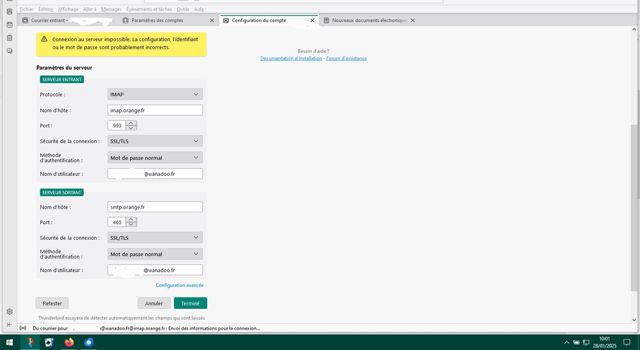The image size is (640, 350).
Task: Open outgoing server Méthode d'authentification dropdown
Action: (155, 254)
